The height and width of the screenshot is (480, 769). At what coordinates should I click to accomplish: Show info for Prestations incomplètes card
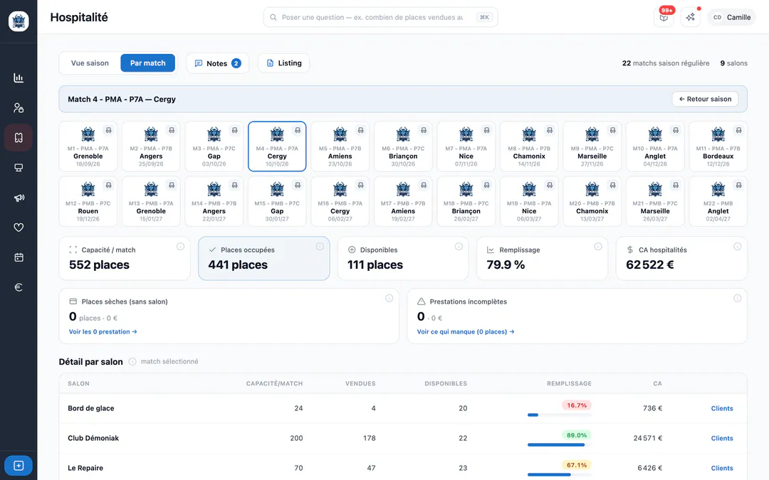click(737, 298)
